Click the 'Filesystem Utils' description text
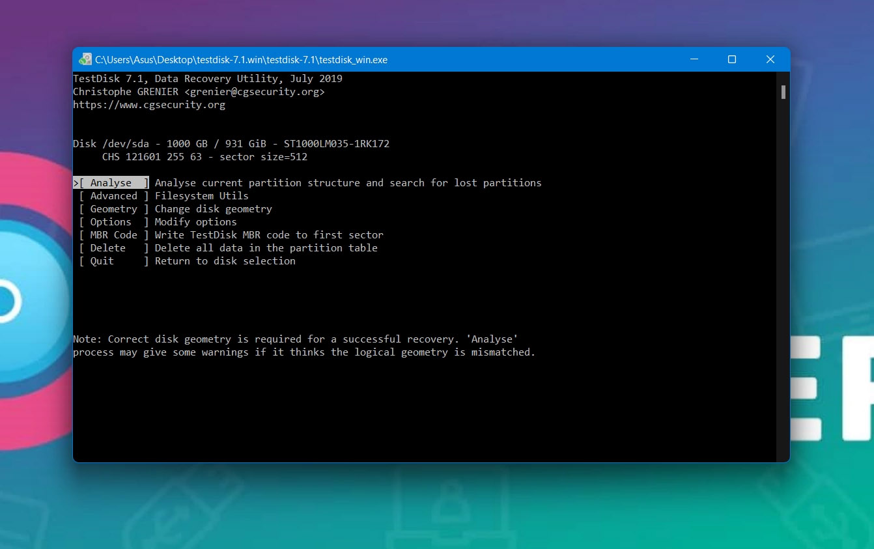 (x=202, y=196)
